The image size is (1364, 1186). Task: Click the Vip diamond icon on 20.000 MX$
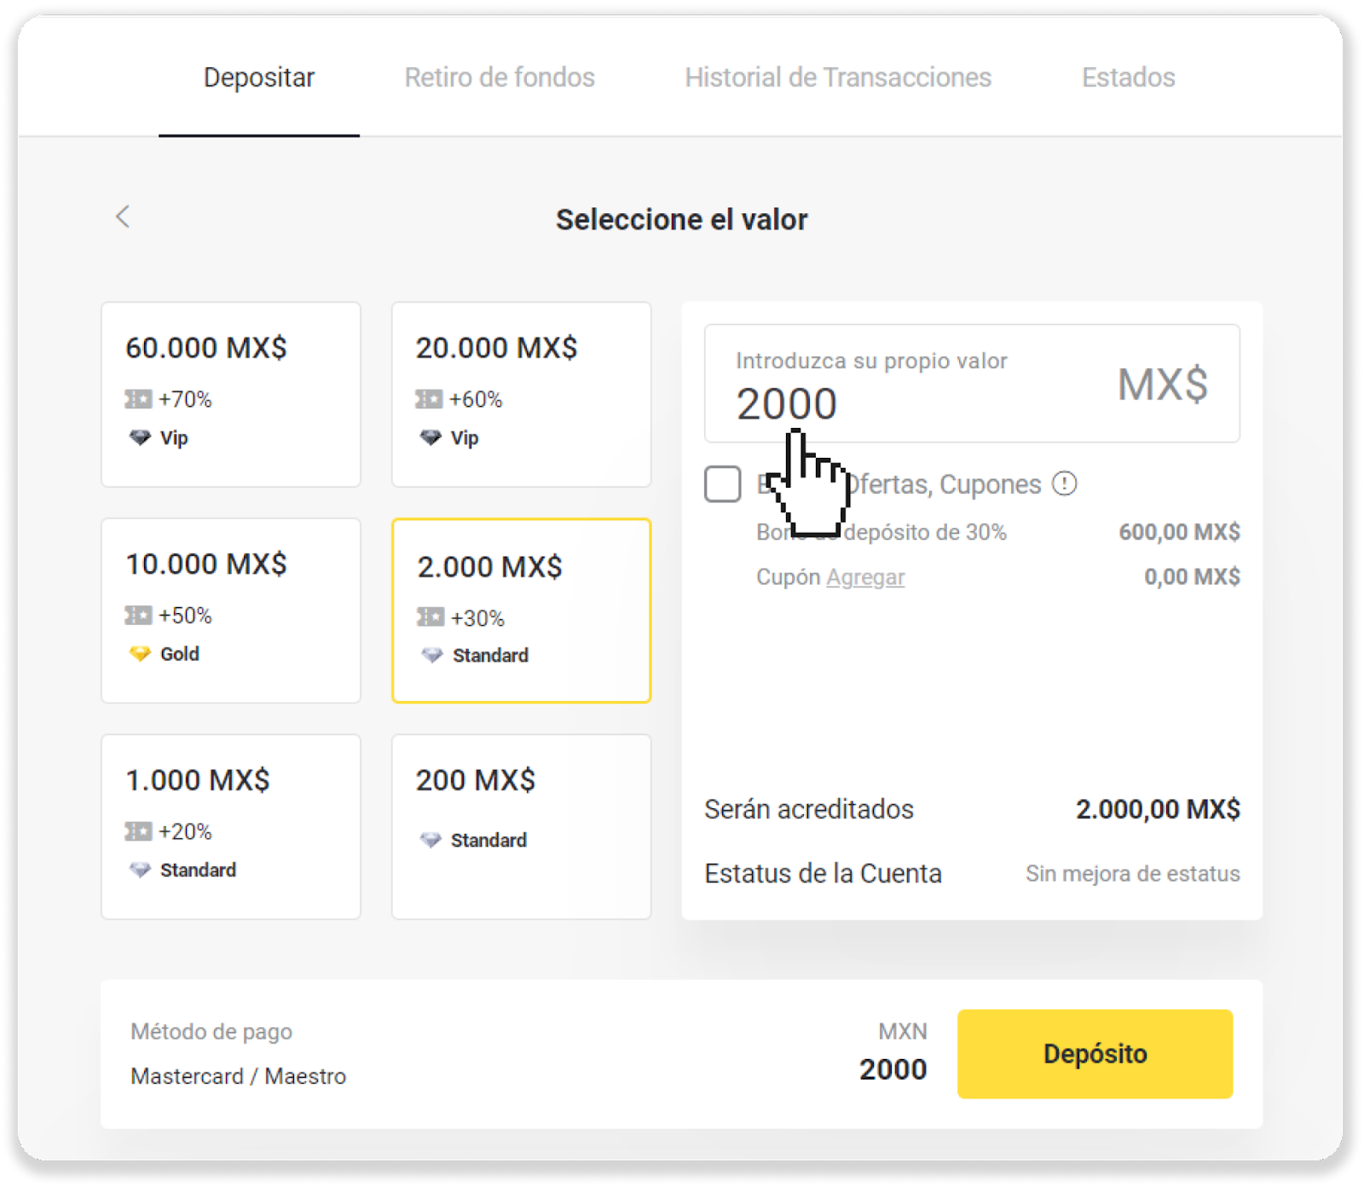[x=431, y=438]
